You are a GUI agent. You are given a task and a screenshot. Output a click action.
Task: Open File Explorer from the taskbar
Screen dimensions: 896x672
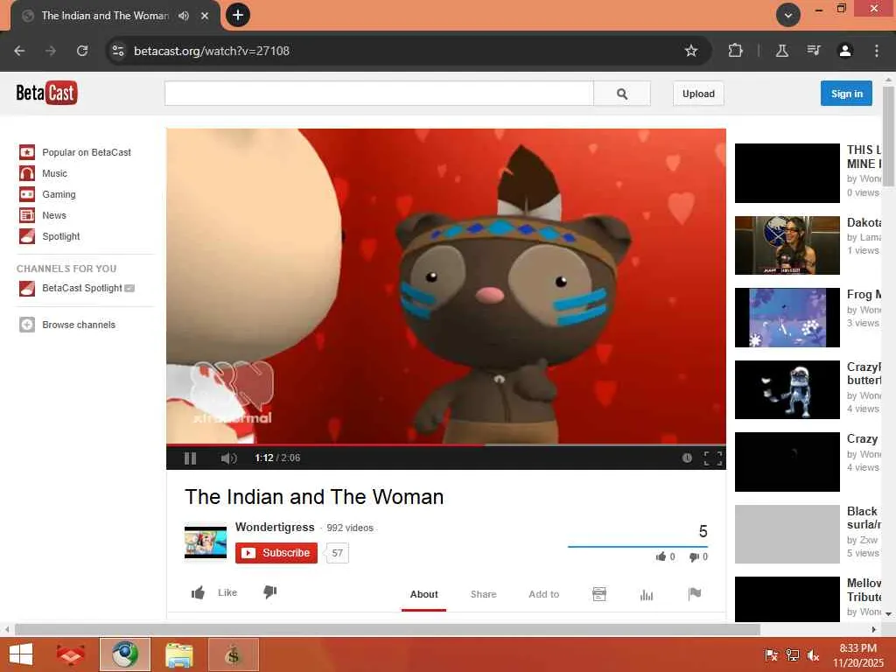click(178, 654)
